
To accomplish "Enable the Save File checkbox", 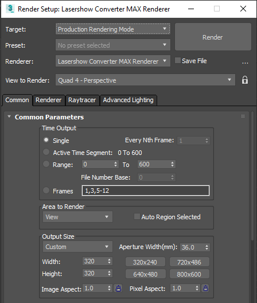I will click(178, 60).
